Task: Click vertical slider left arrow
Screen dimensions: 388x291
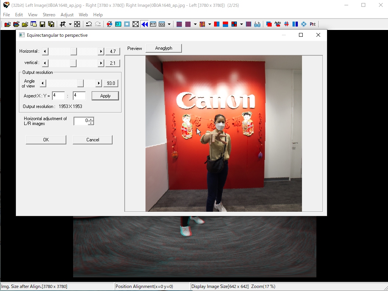Action: tap(45, 63)
